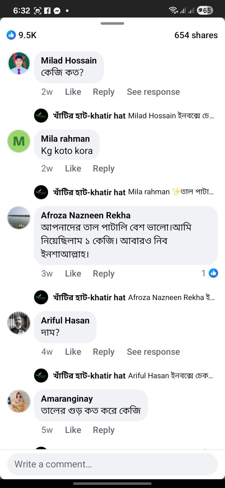Tap Mila rahman's green M avatar
225x488 pixels.
19,141
